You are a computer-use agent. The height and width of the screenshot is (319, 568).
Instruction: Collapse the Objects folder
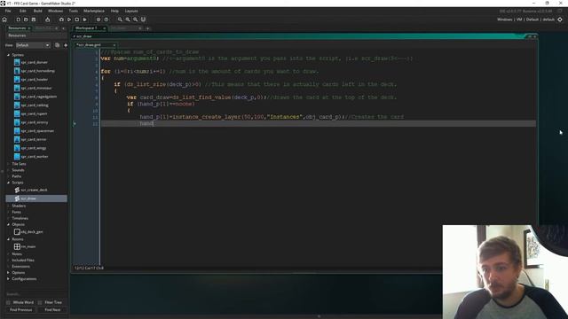pos(8,224)
